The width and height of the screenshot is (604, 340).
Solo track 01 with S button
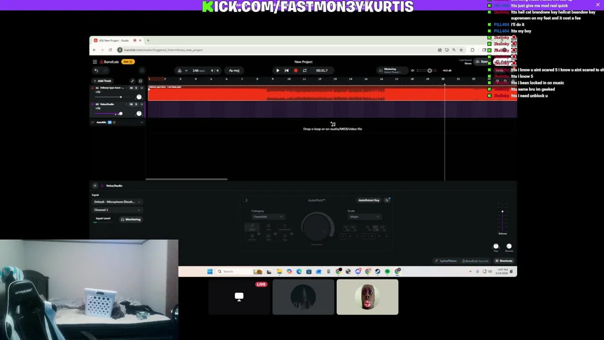click(x=136, y=88)
